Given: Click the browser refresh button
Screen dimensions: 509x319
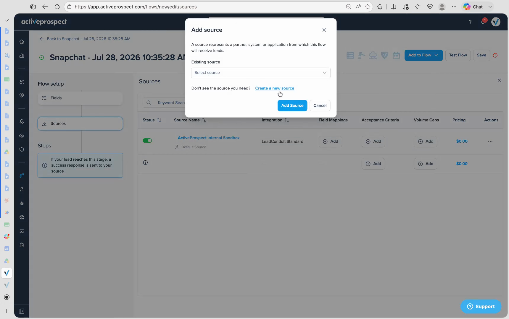Looking at the screenshot, I should coord(57,7).
